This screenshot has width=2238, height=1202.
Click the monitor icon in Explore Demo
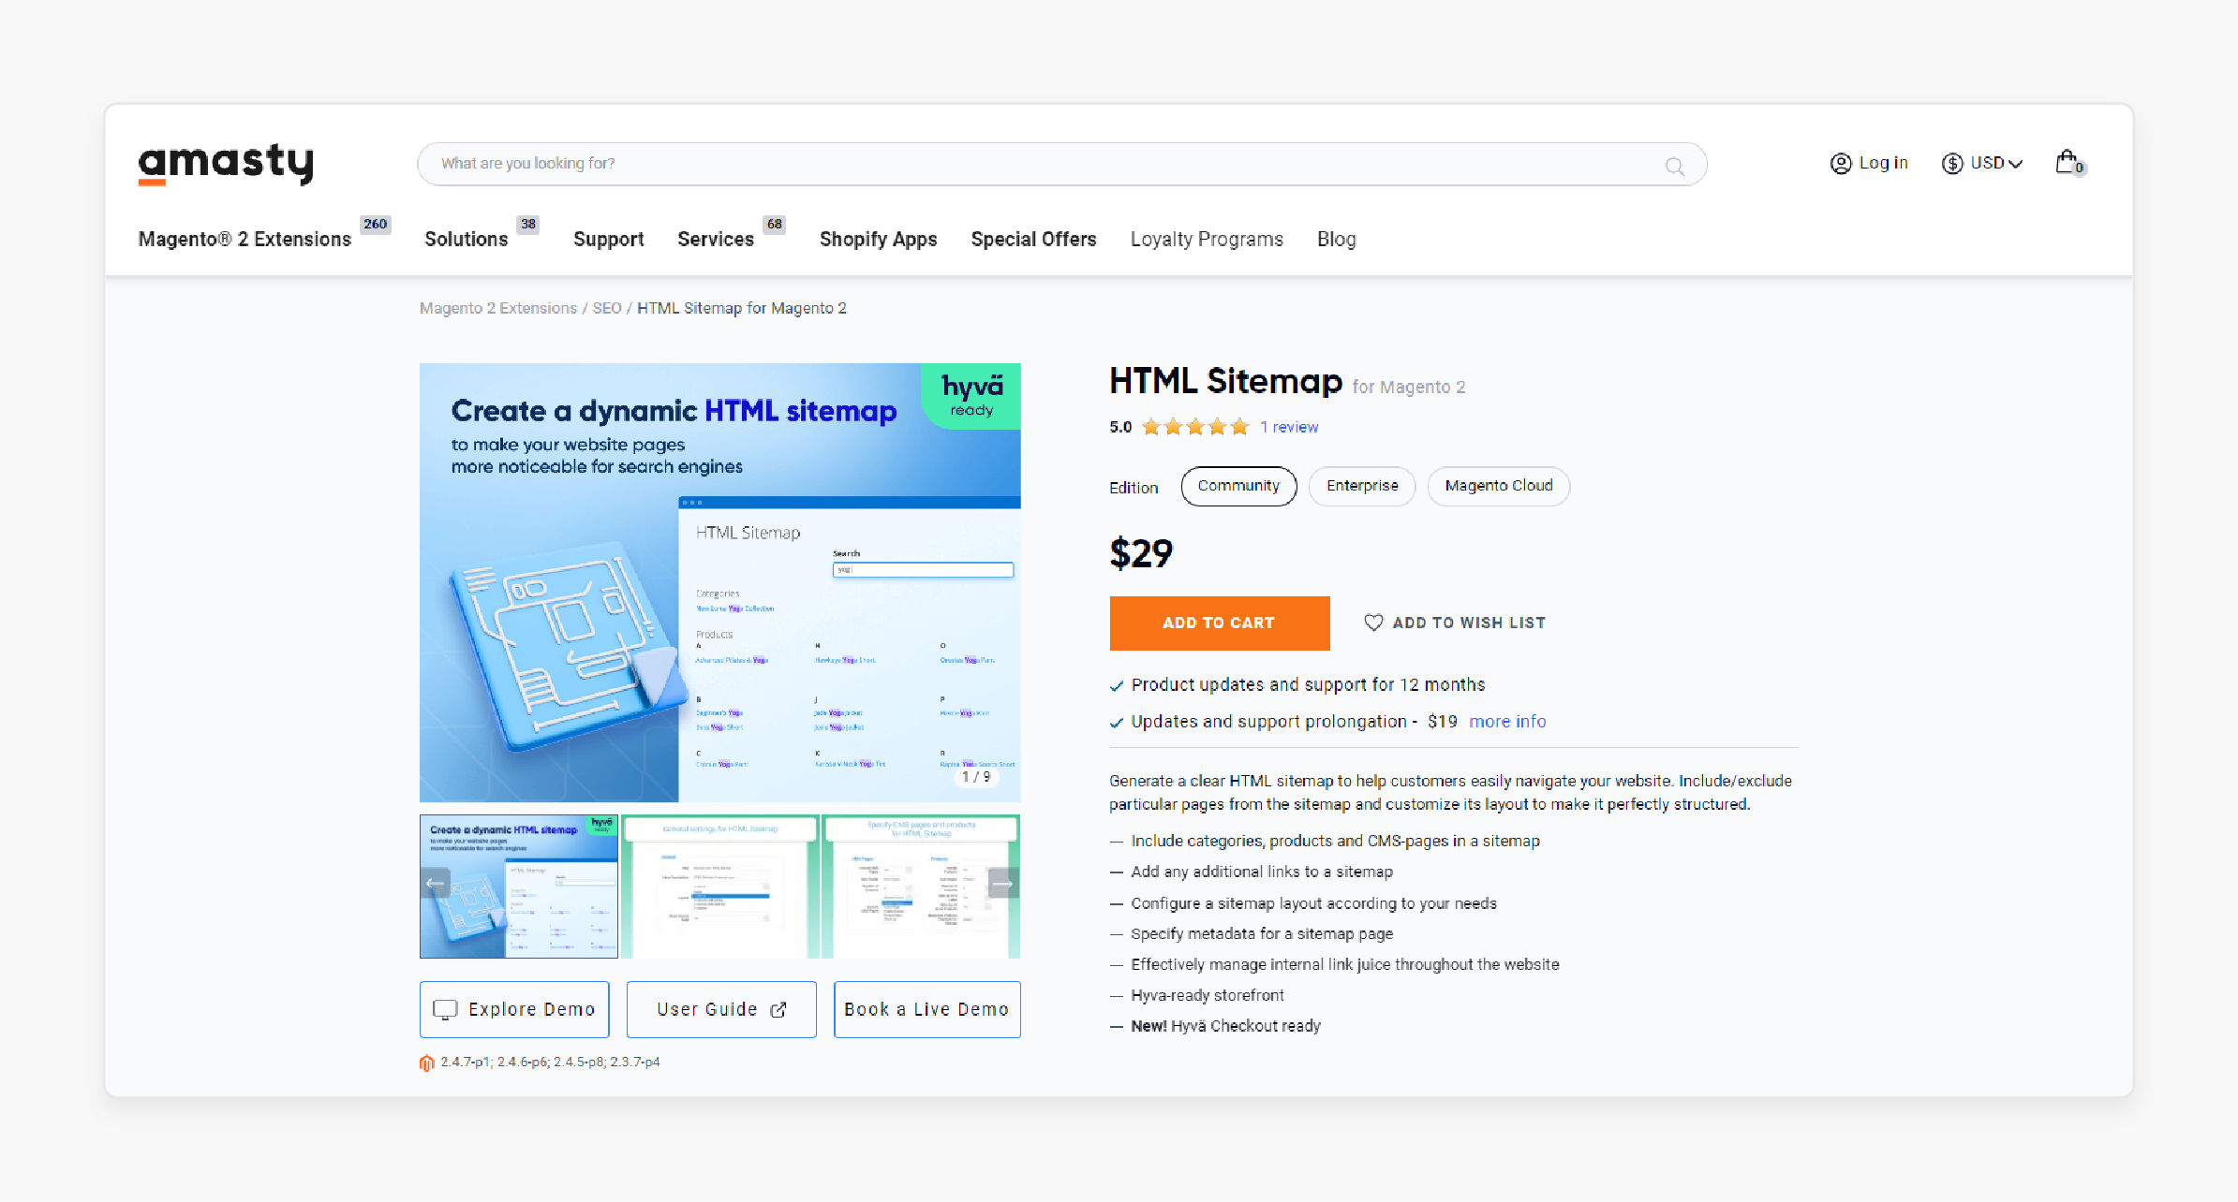445,1009
